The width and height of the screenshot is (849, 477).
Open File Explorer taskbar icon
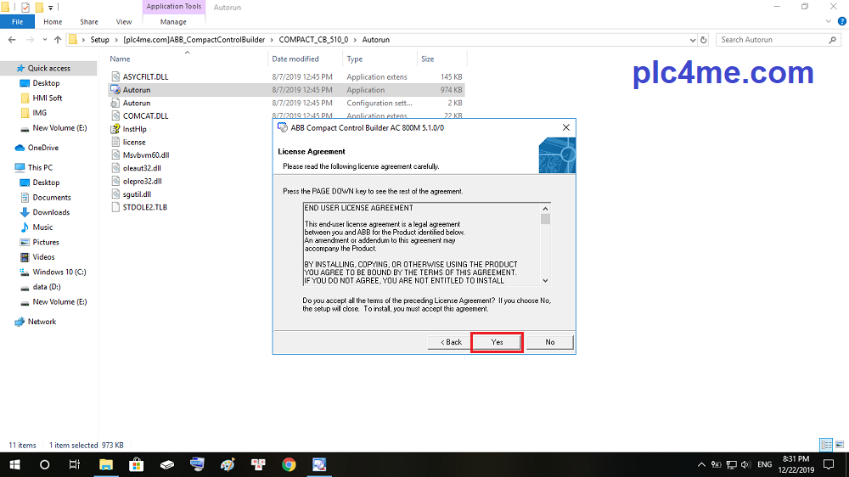pyautogui.click(x=106, y=464)
